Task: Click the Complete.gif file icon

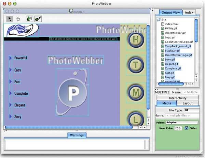Action: pos(163,68)
